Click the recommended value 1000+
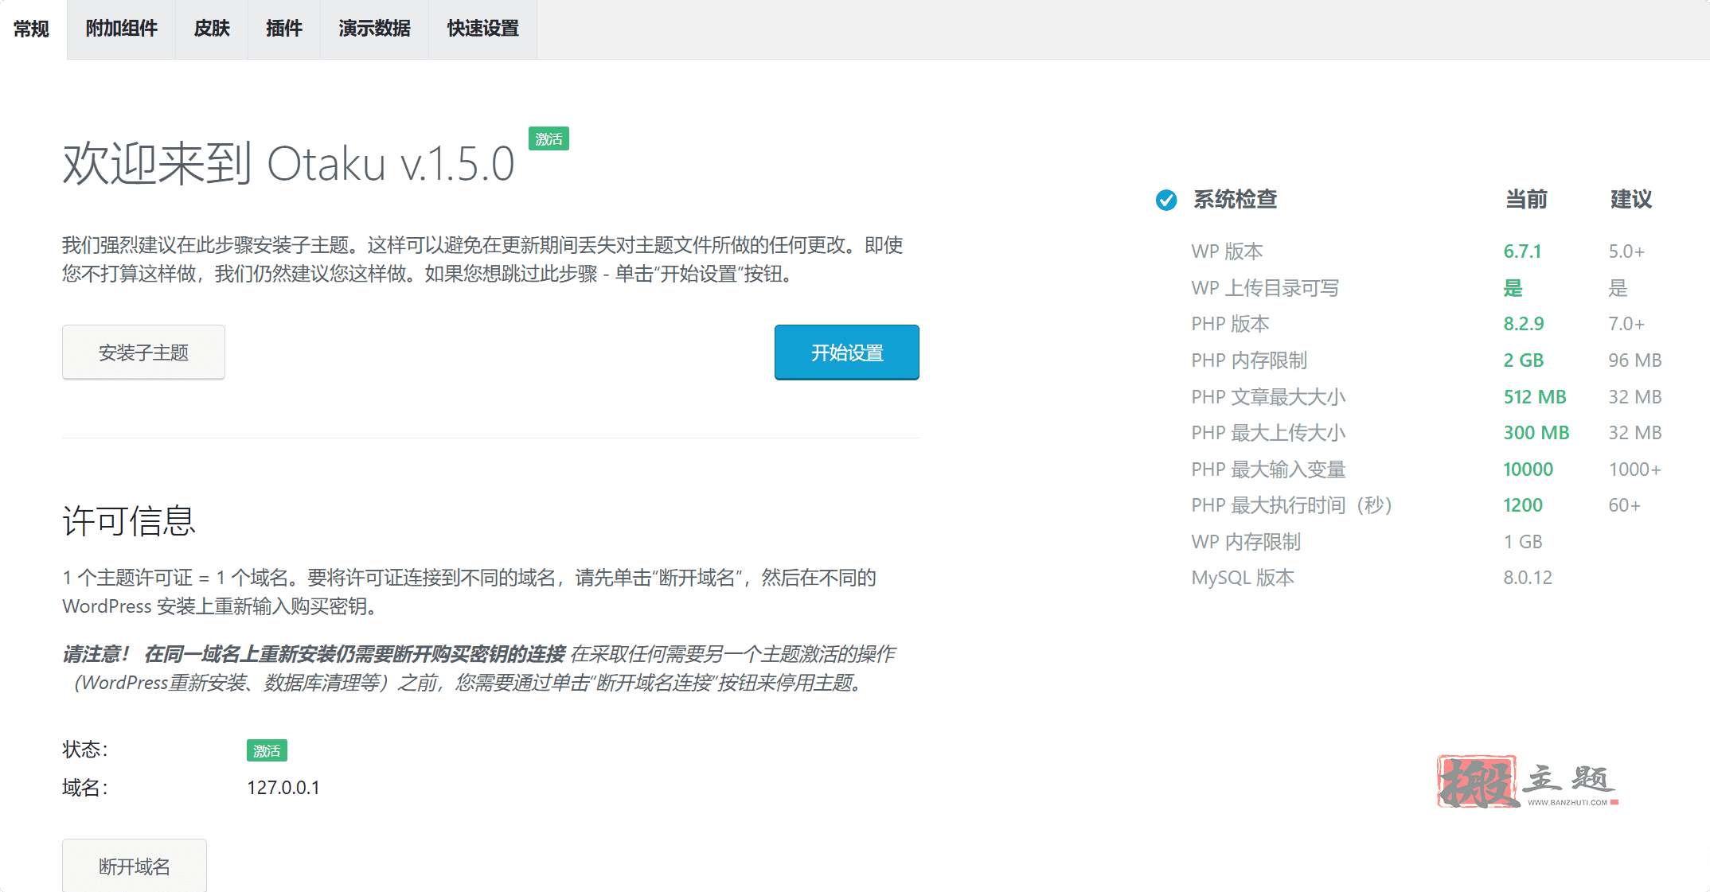The height and width of the screenshot is (892, 1710). (1635, 469)
